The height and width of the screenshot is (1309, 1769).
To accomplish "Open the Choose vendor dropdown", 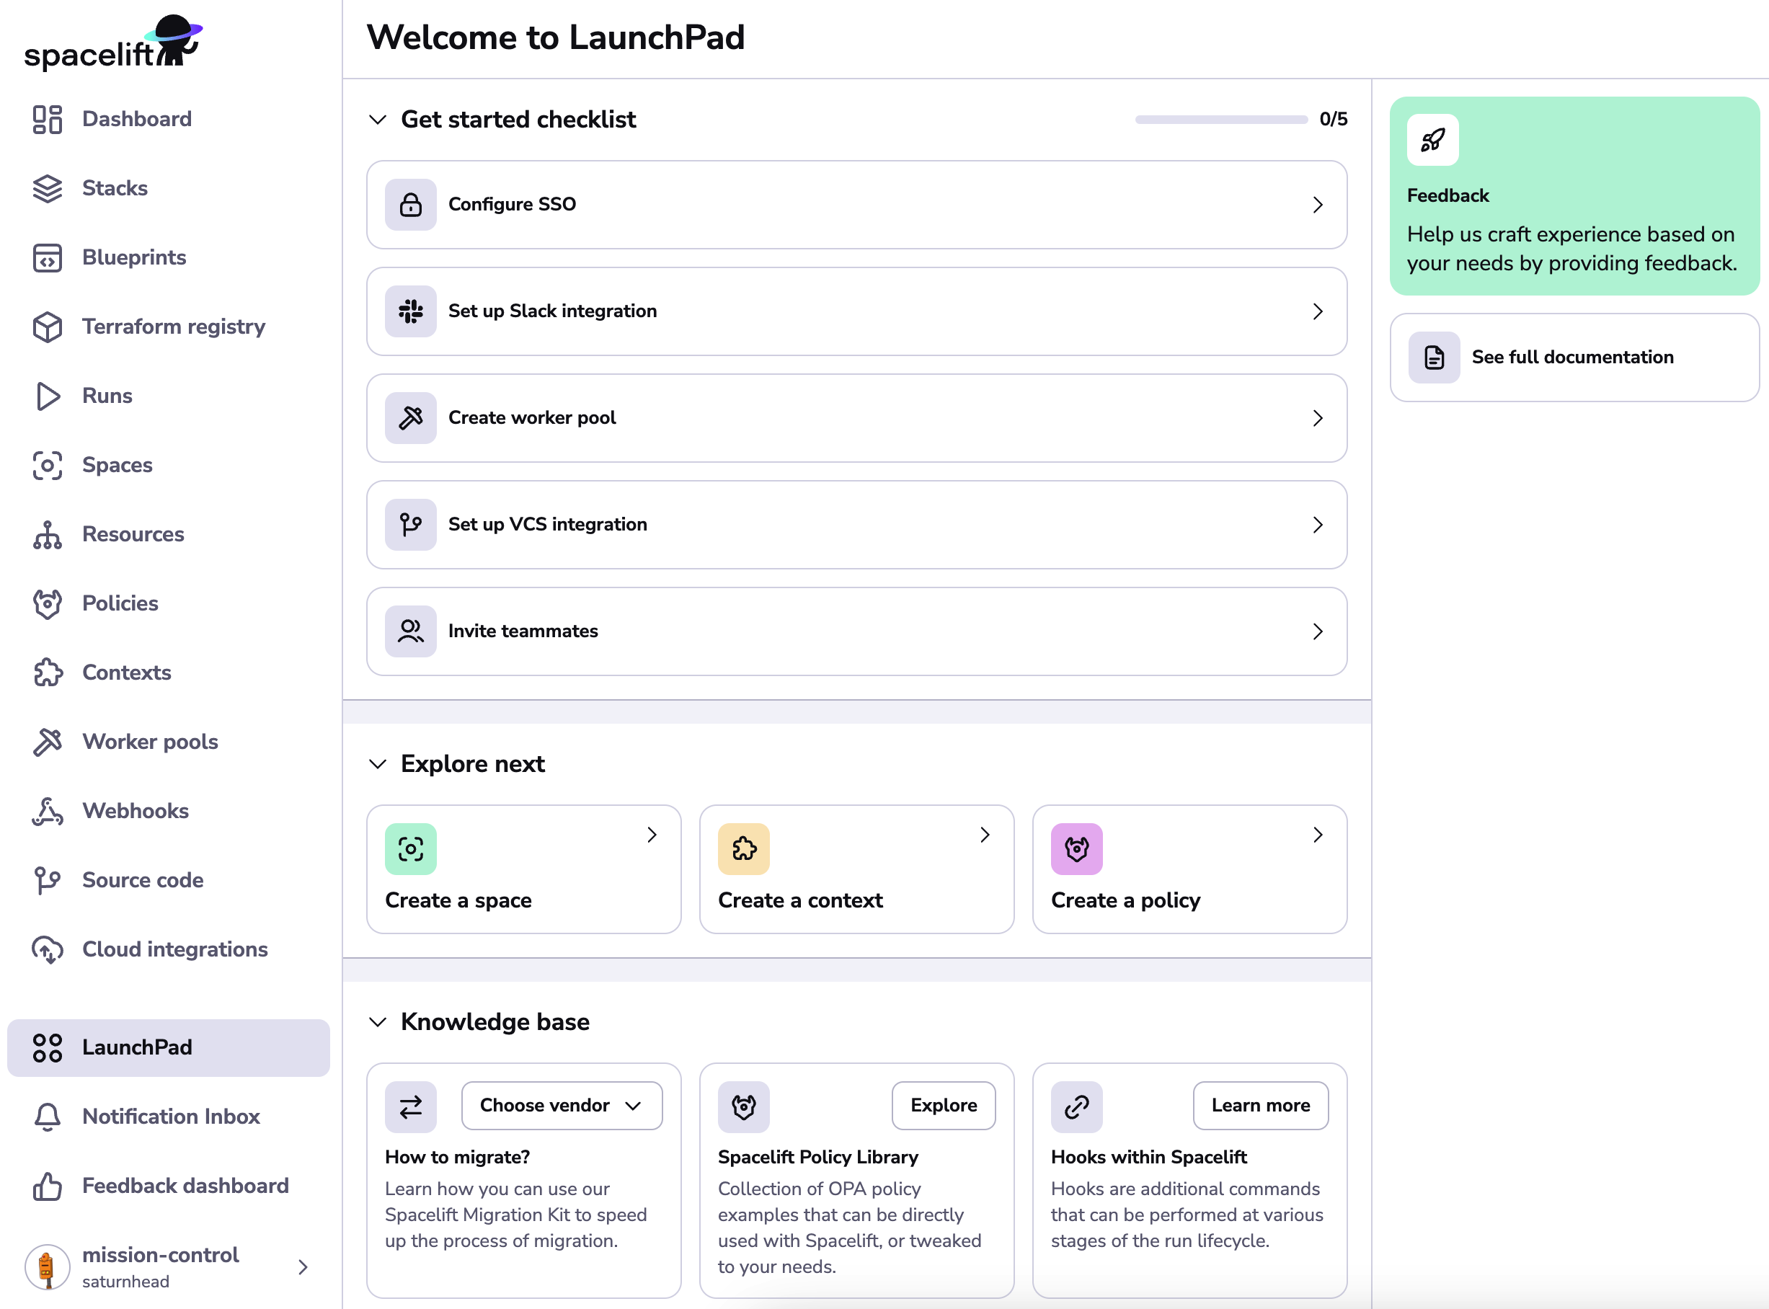I will tap(561, 1105).
